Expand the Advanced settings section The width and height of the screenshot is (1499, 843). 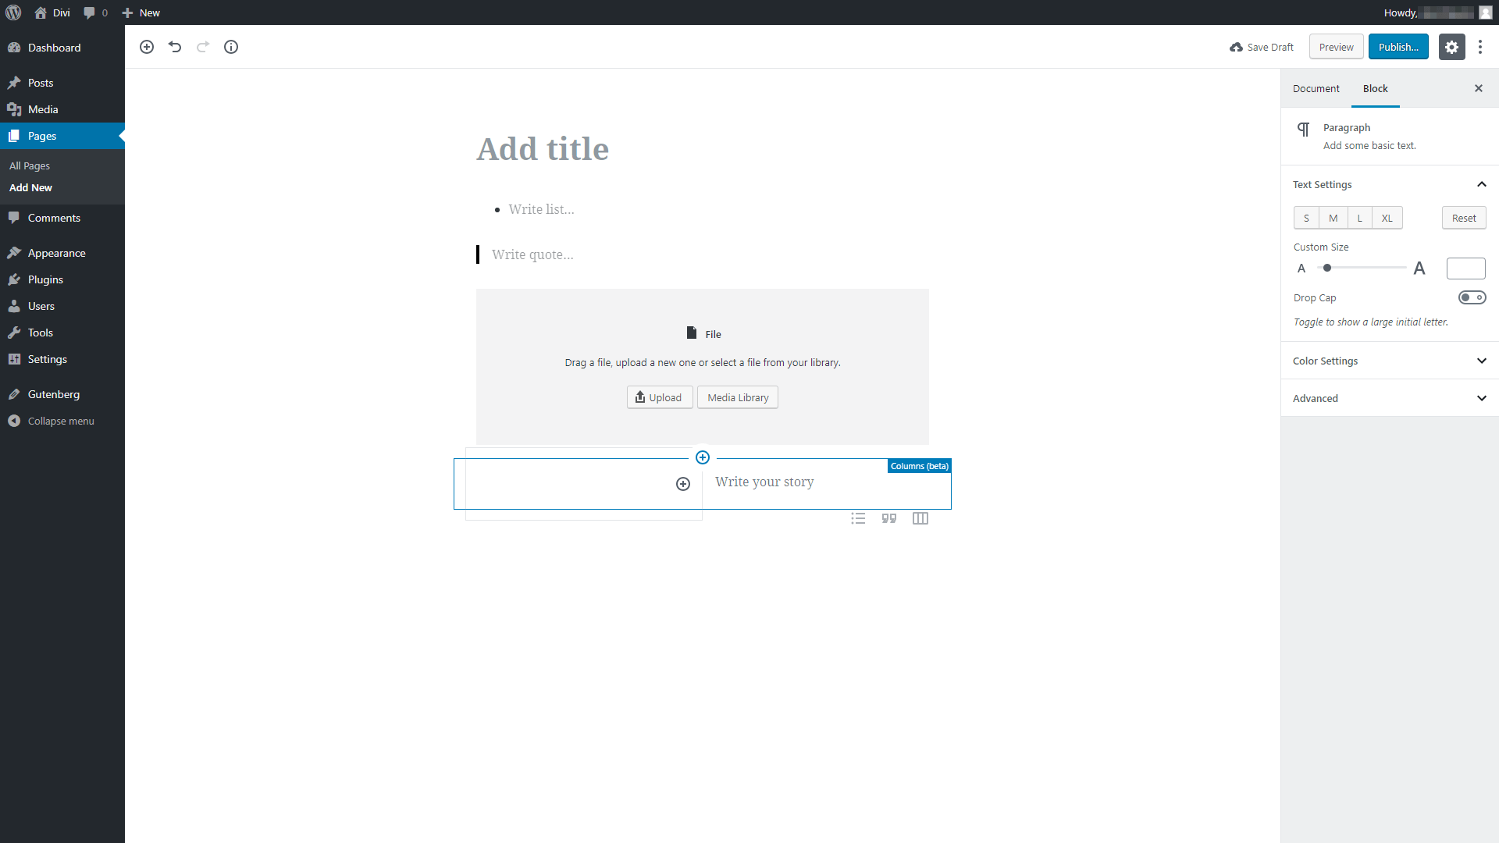pos(1389,398)
